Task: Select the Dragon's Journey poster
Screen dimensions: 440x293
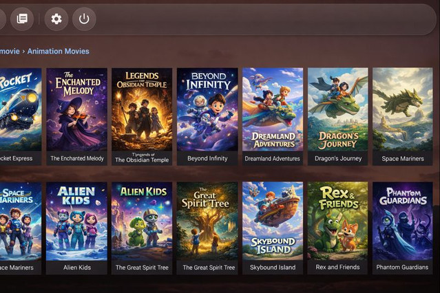Action: [337, 109]
